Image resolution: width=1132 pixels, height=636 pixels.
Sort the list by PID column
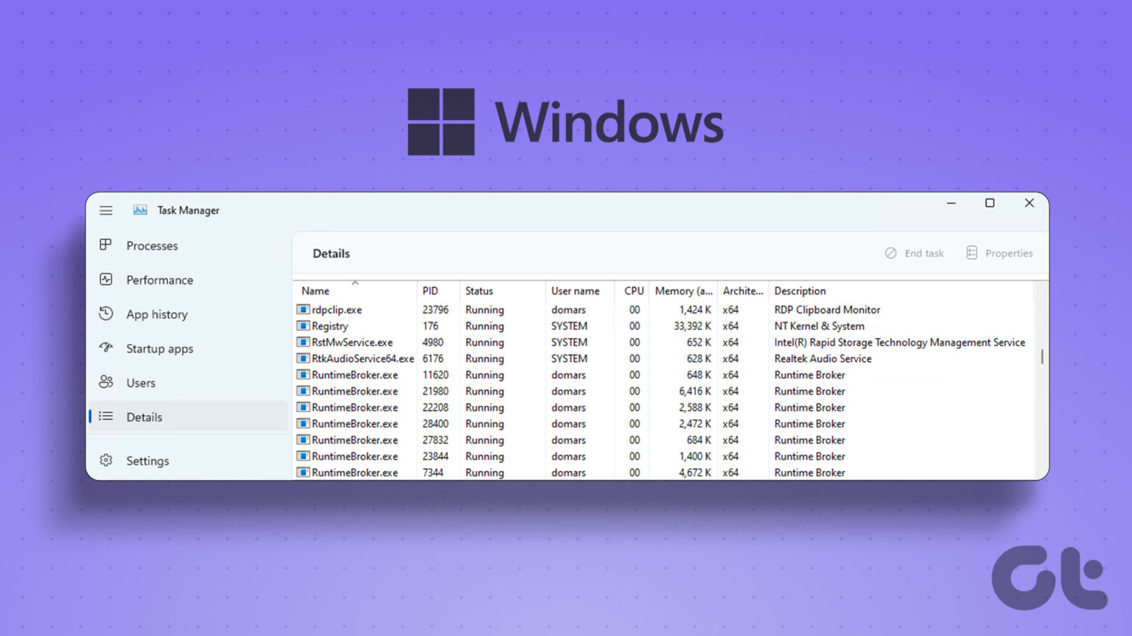[x=430, y=291]
